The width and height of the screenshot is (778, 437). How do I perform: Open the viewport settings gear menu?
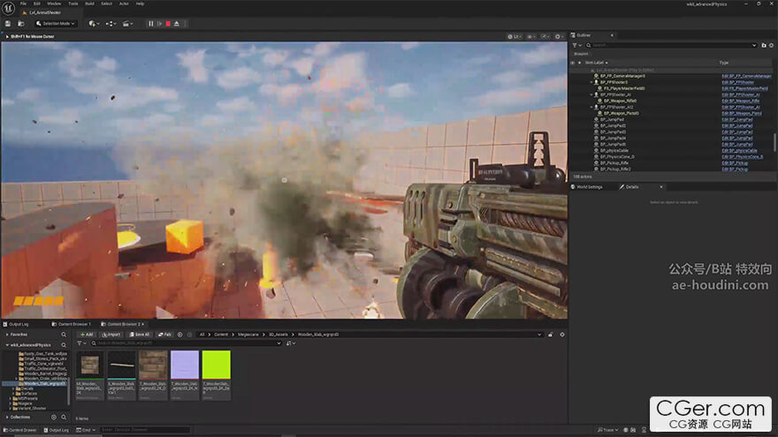pos(558,37)
